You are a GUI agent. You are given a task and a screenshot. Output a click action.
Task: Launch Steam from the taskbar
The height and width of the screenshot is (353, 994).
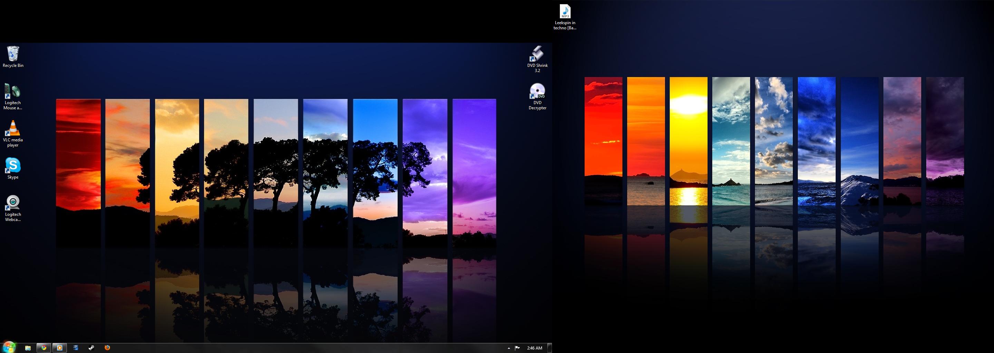tap(91, 347)
